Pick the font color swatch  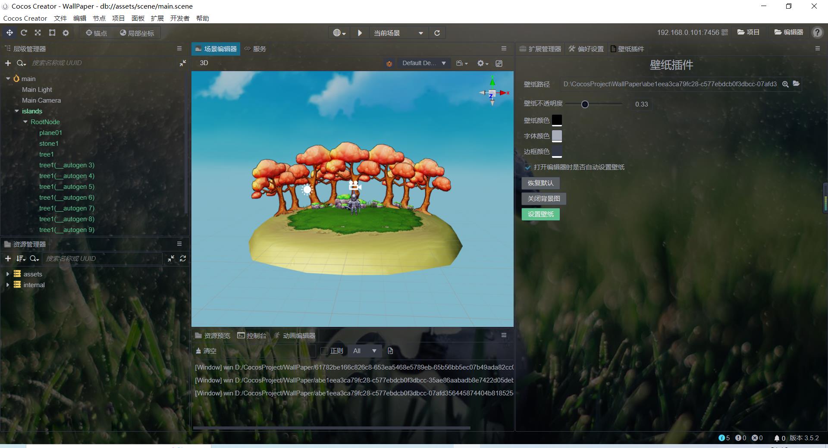point(557,136)
